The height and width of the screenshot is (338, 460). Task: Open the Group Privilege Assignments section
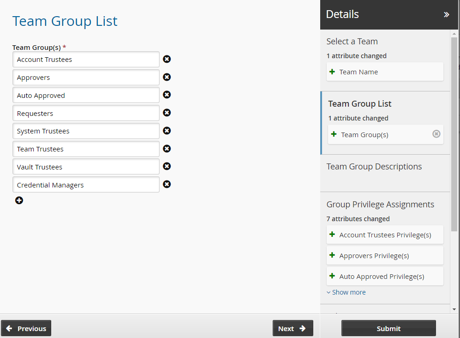380,205
